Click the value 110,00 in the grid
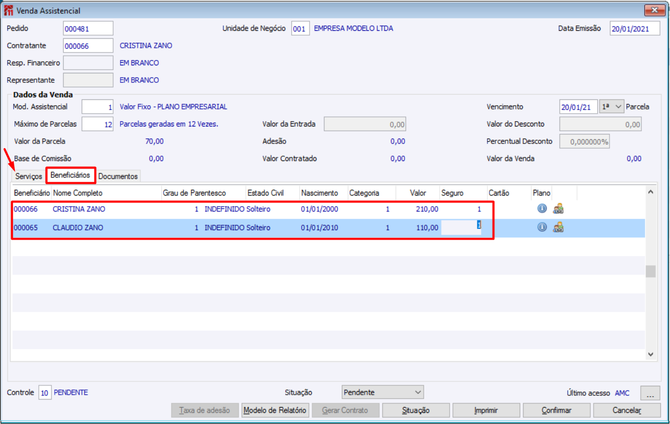Screen dimensions: 670x424 click(427, 227)
